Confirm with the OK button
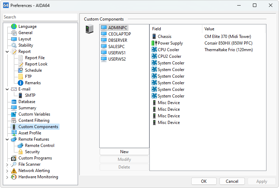Image resolution: width=279 pixels, height=188 pixels. pyautogui.click(x=204, y=181)
